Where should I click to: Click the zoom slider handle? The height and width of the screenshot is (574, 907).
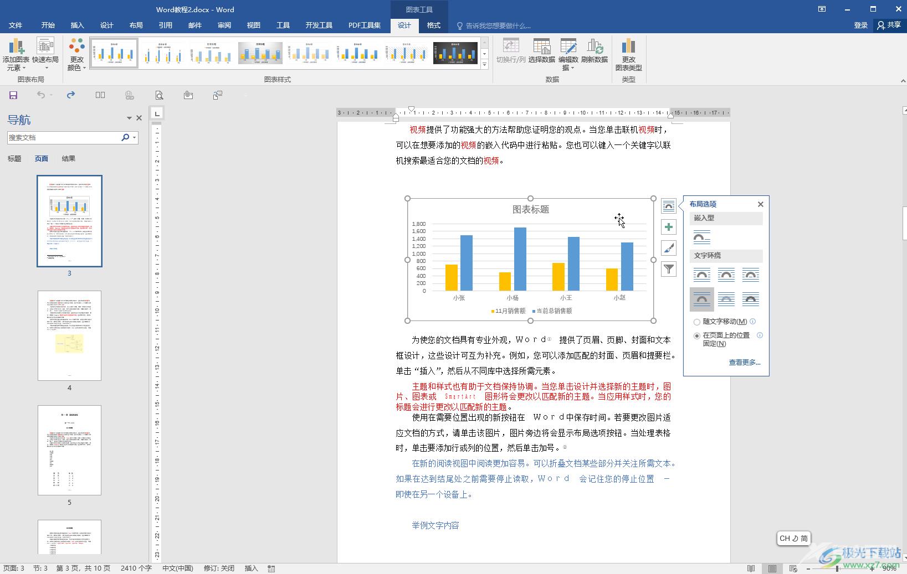(x=837, y=568)
